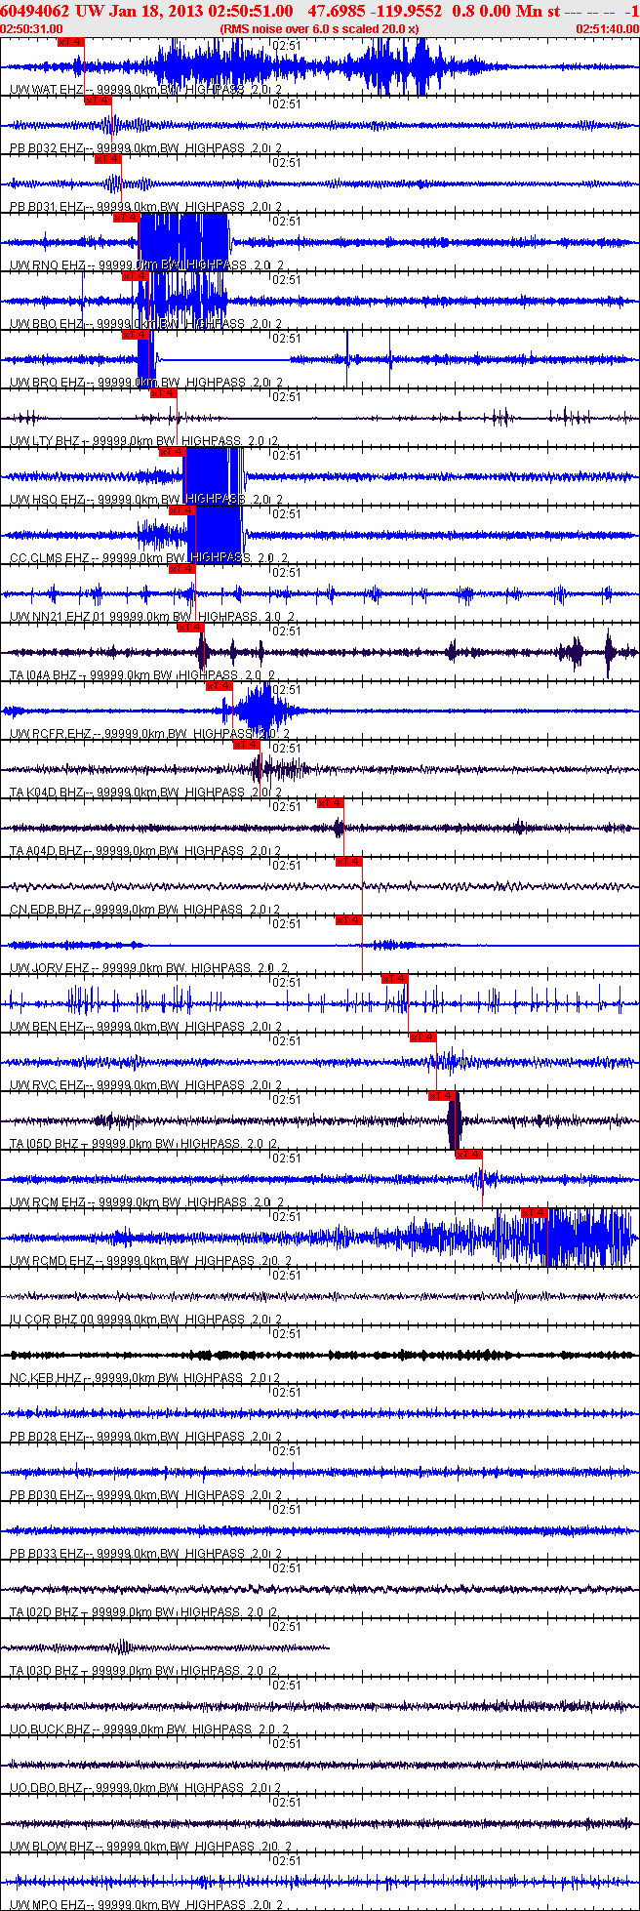This screenshot has width=640, height=1911.
Task: Click the 'TA.I02D.BHZ' station label
Action: click(x=46, y=1612)
